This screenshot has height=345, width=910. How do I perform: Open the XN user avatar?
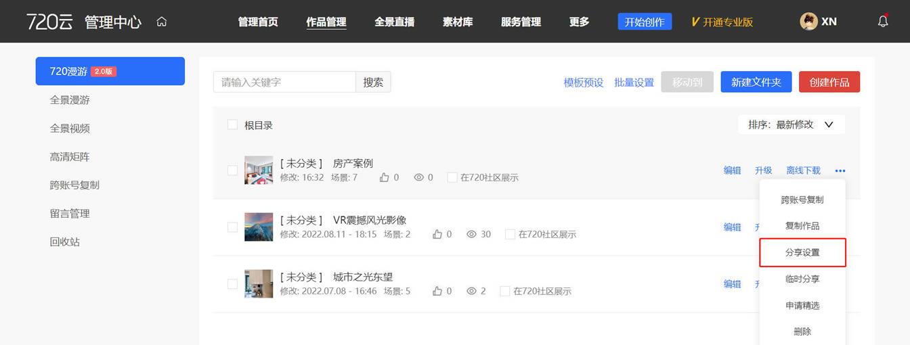tap(808, 21)
